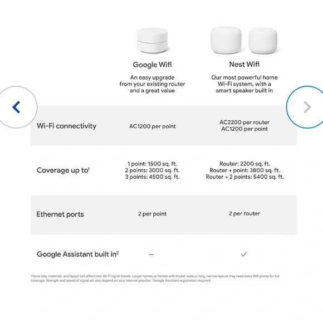Click the Router: 2200 sq. ft. line
The image size is (323, 323).
pos(244,164)
